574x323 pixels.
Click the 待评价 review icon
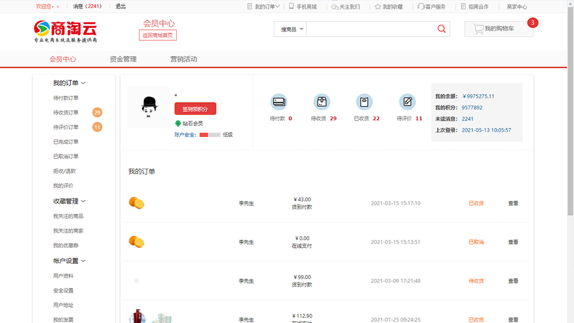tap(408, 102)
